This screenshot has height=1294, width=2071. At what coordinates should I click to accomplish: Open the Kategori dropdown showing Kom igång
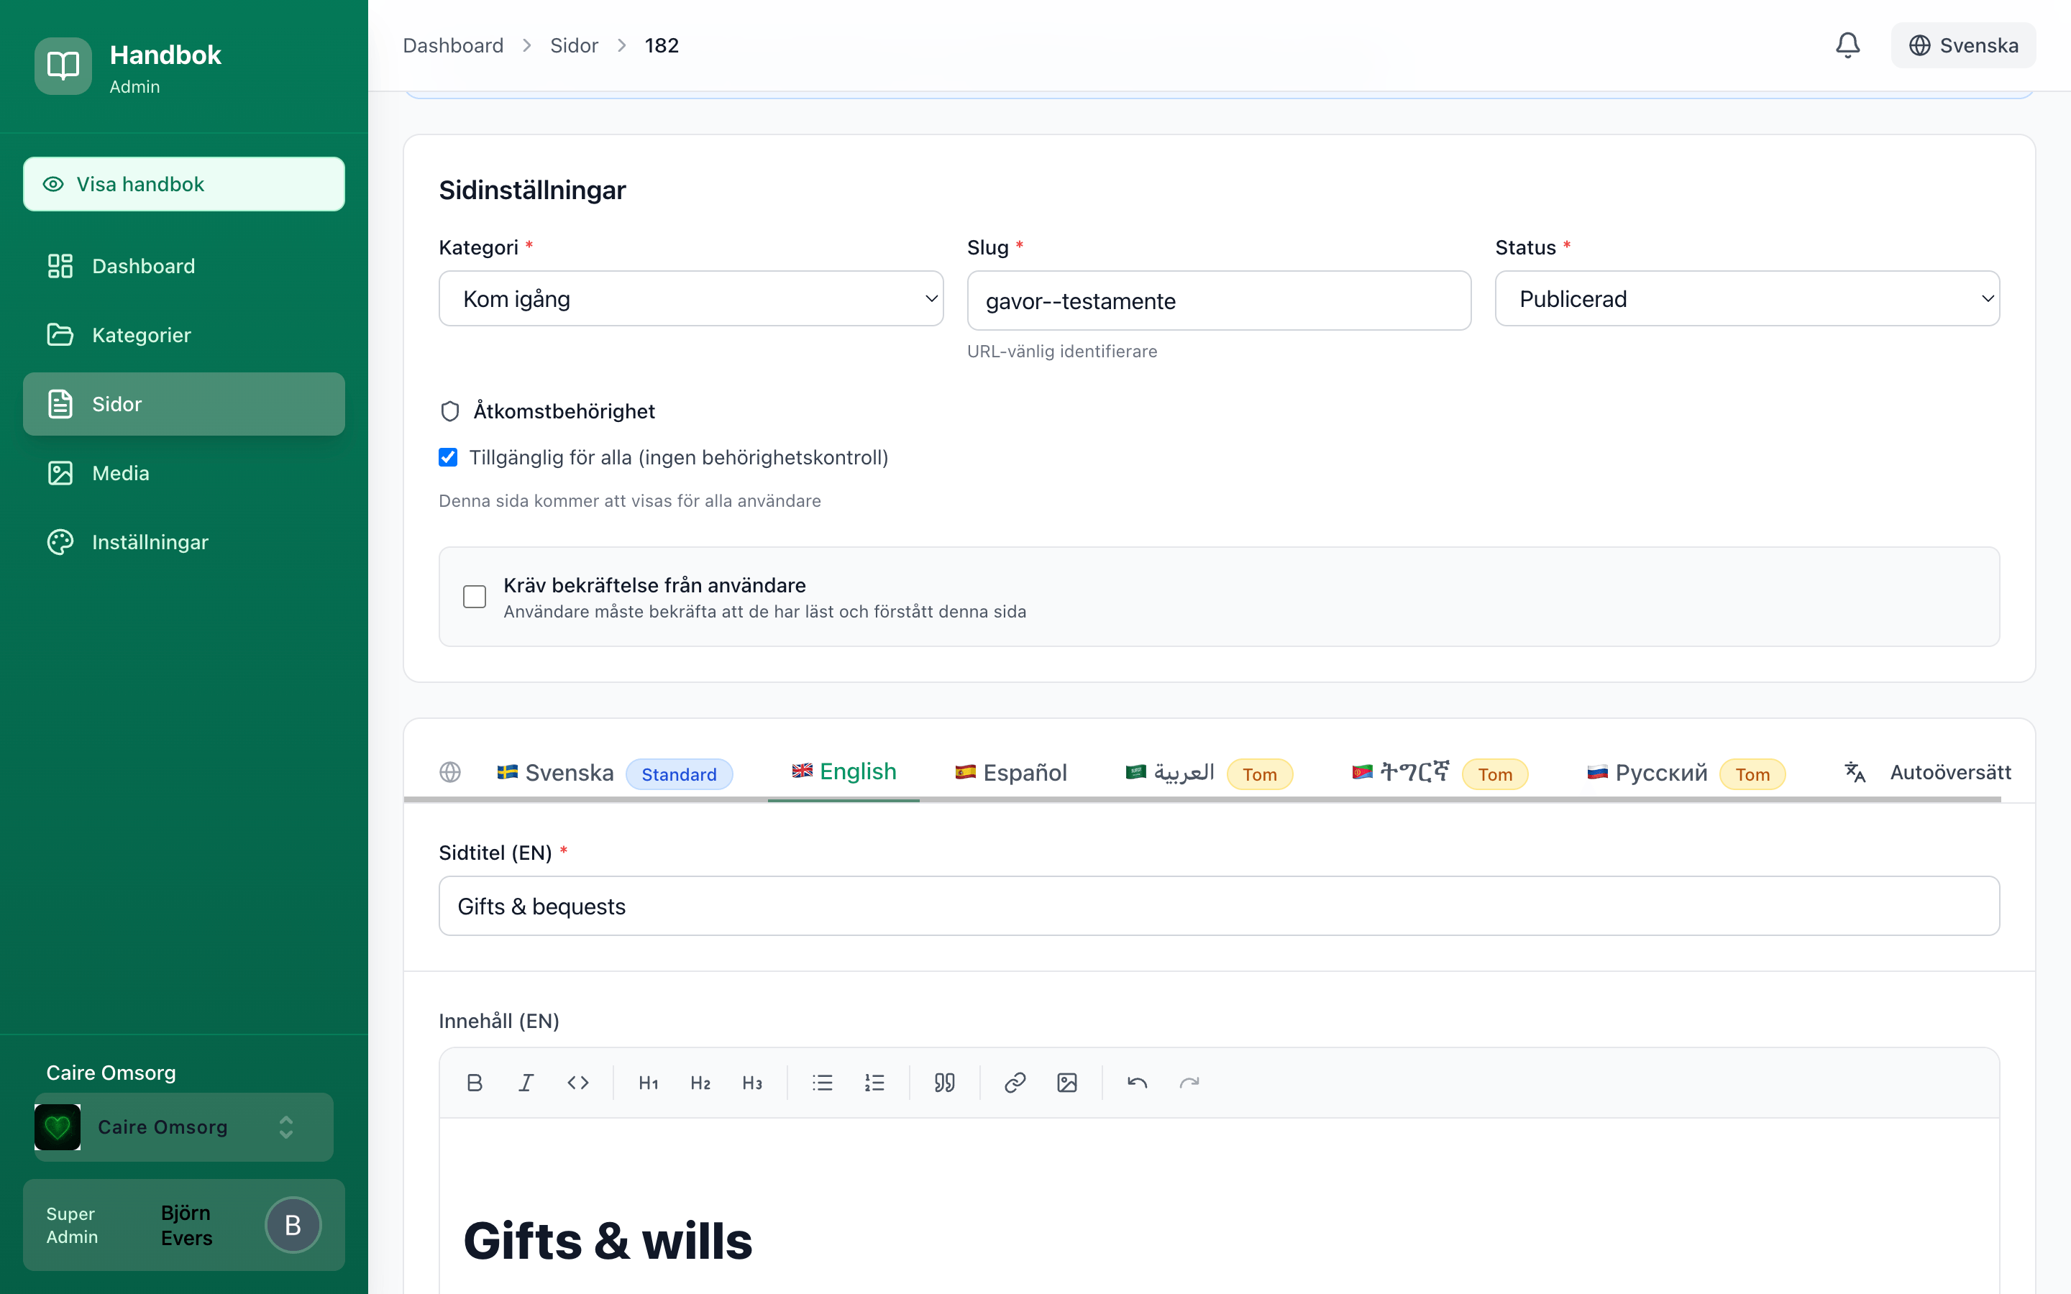(x=690, y=298)
